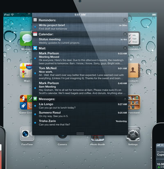Image resolution: width=164 pixels, height=169 pixels.
Task: Open Mark Perlson's Meeting Moved email
Action: click(80, 58)
